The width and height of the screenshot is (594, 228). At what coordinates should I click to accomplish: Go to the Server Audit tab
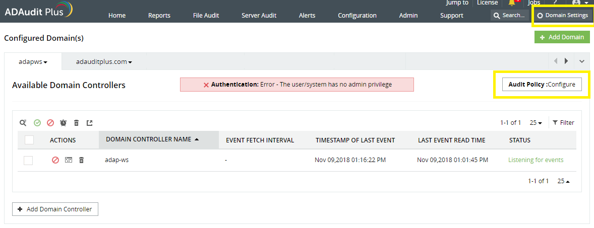(x=259, y=16)
